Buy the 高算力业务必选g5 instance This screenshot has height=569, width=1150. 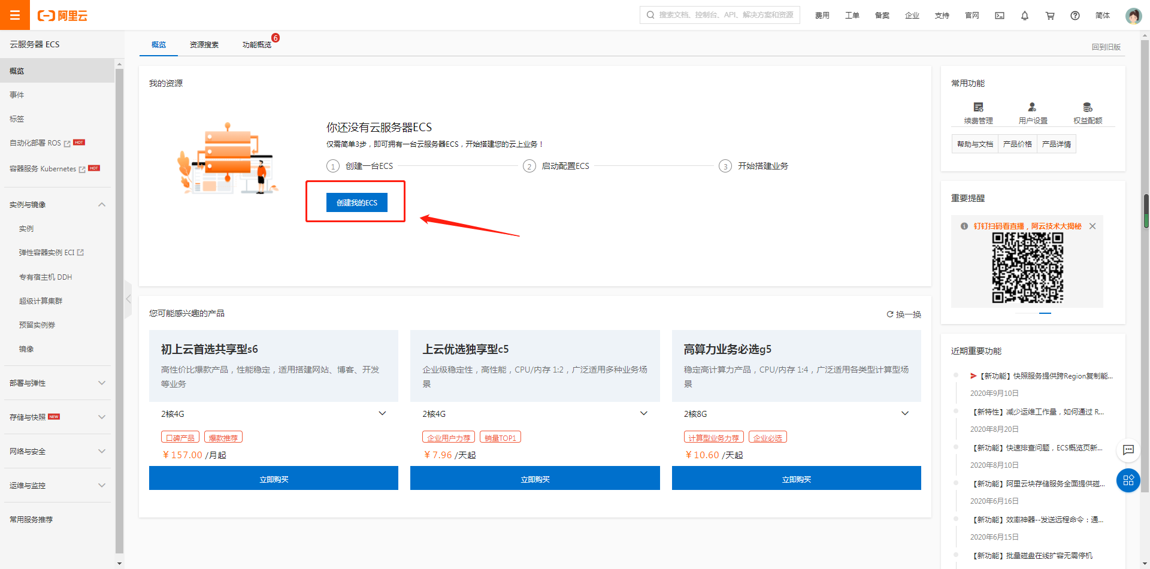797,479
